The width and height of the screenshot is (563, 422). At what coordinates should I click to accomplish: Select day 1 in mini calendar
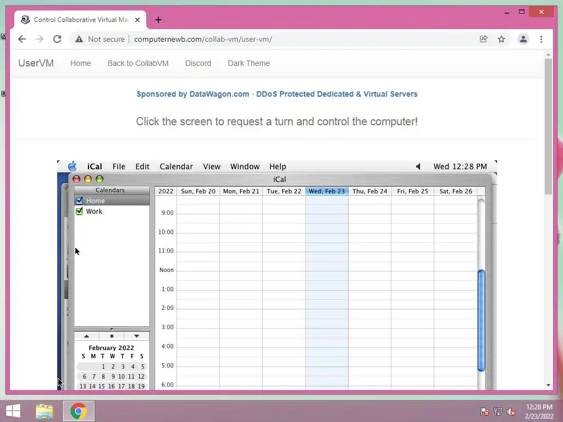(x=103, y=367)
